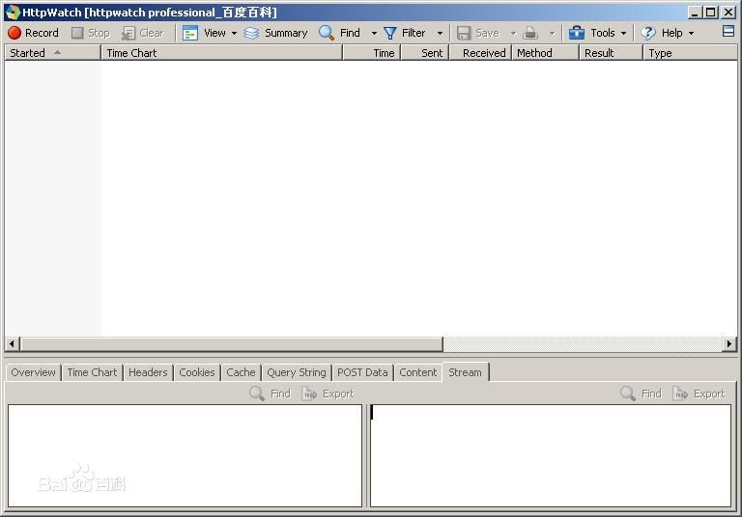Toggle the pane layout icon at toolbar end
Viewport: 742px width, 517px height.
click(728, 31)
